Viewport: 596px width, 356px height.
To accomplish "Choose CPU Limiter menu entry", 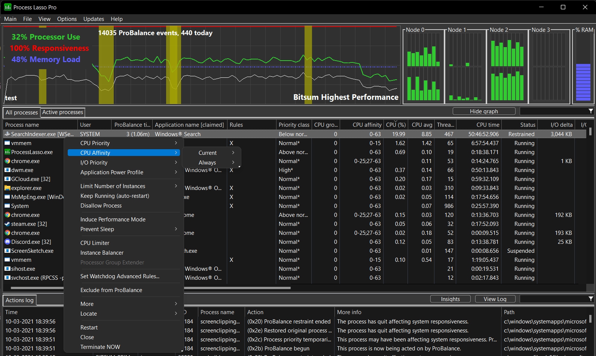I will [124, 243].
